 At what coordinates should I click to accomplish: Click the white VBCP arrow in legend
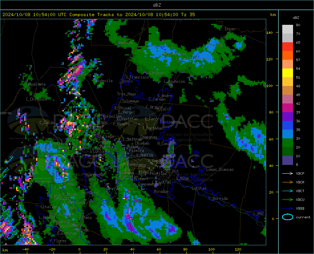click(x=287, y=173)
